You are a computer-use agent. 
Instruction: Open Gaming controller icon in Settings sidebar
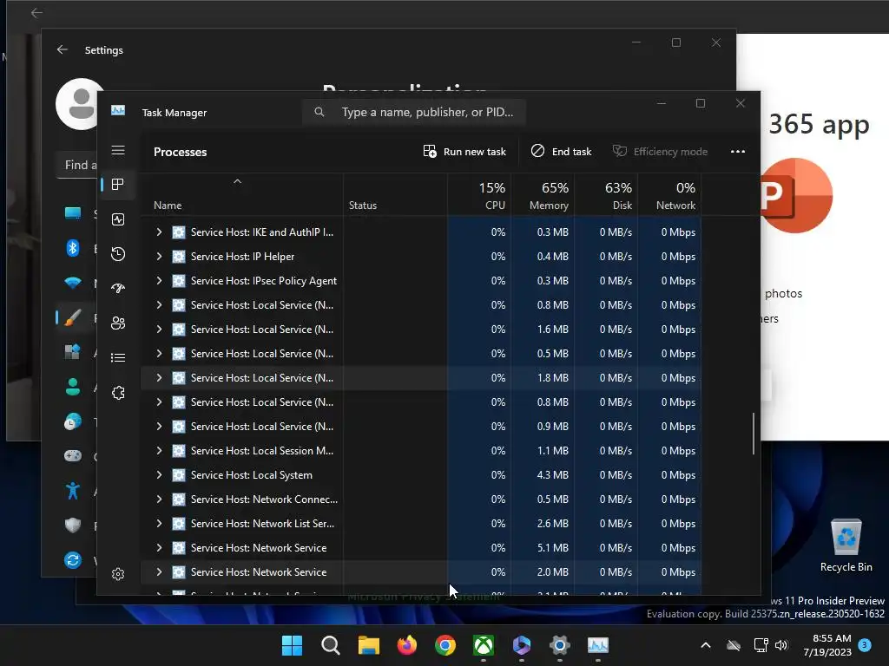click(73, 456)
